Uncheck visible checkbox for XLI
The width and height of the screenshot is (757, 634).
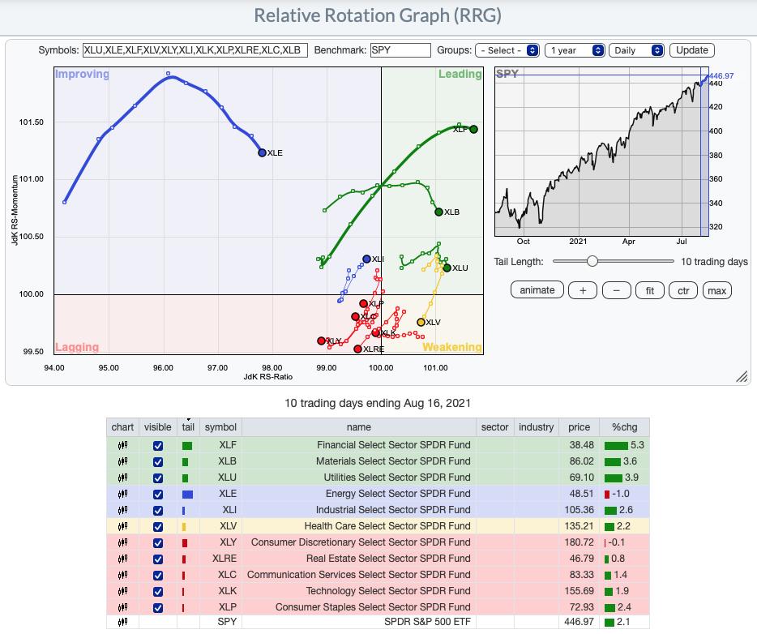coord(158,511)
